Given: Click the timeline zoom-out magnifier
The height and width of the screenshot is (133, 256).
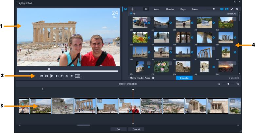Looking at the screenshot, I should pyautogui.click(x=219, y=84).
